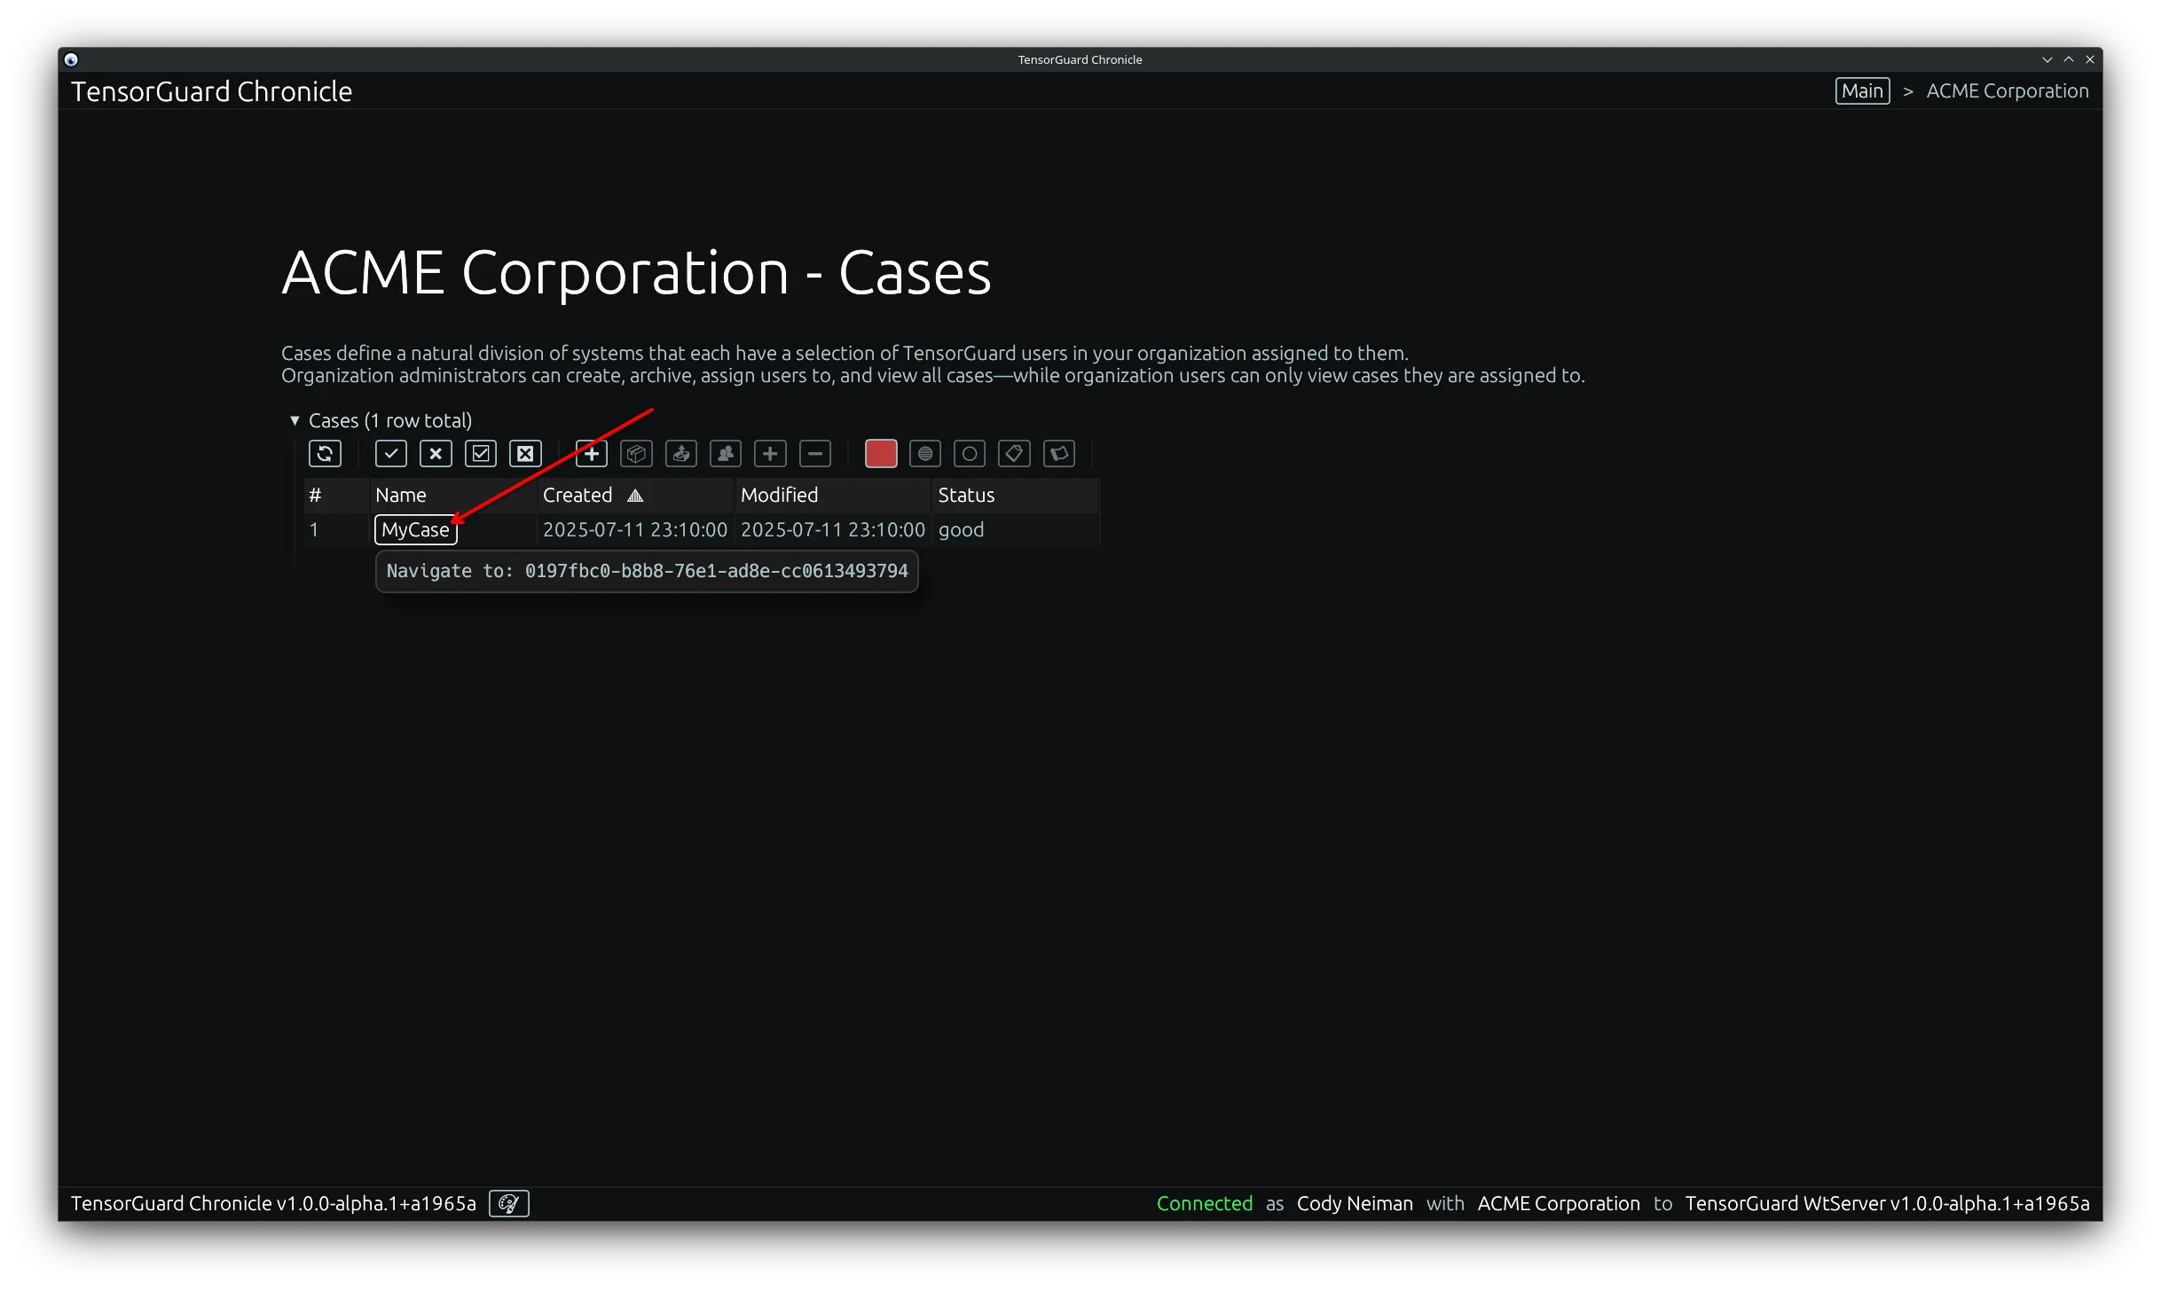The image size is (2161, 1290).
Task: Click the Main breadcrumb item
Action: pos(1862,90)
